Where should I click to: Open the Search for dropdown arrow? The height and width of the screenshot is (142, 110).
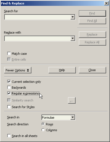coord(73,17)
